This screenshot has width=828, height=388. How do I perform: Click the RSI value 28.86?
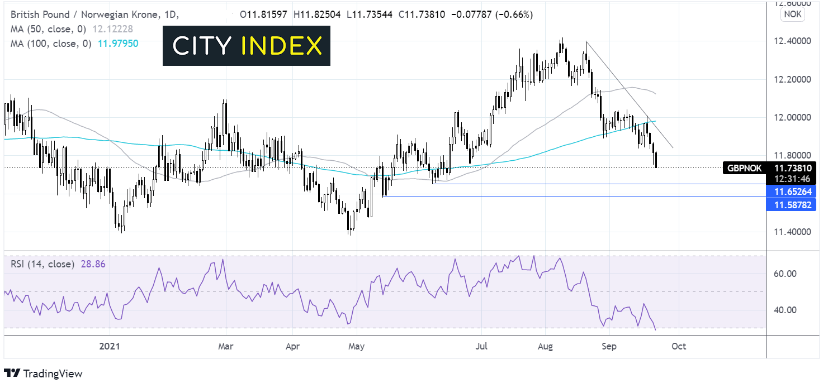tap(93, 264)
